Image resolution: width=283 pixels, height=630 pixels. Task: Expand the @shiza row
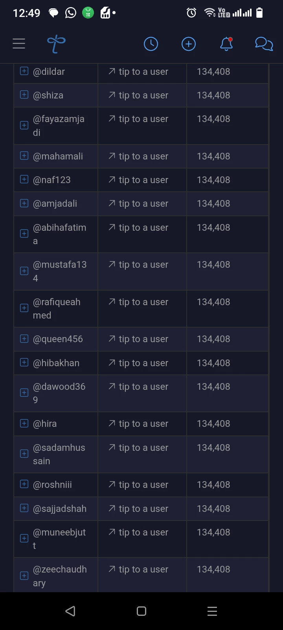tap(24, 95)
